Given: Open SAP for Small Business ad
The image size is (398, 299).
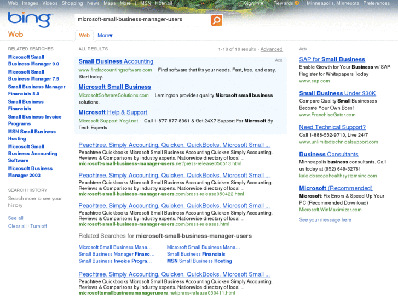Looking at the screenshot, I should [332, 59].
